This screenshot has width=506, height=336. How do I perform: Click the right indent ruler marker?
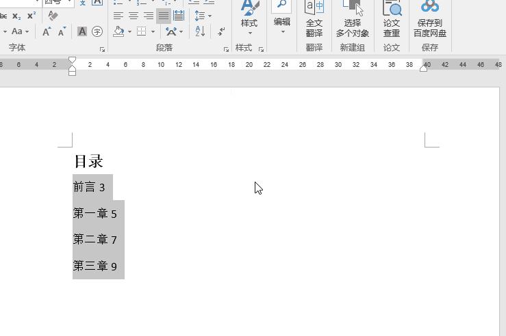coord(423,68)
